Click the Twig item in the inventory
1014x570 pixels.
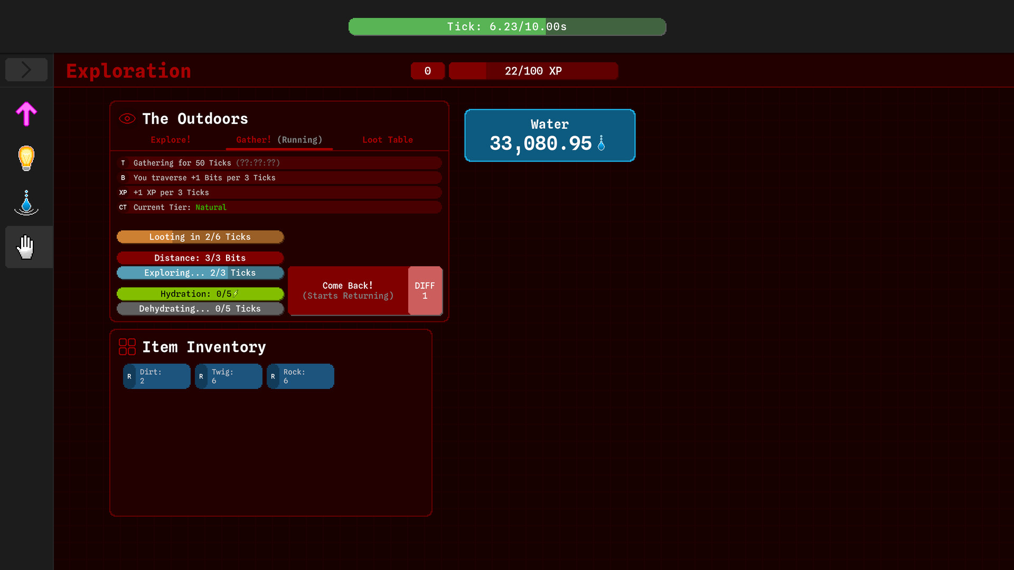pos(228,376)
